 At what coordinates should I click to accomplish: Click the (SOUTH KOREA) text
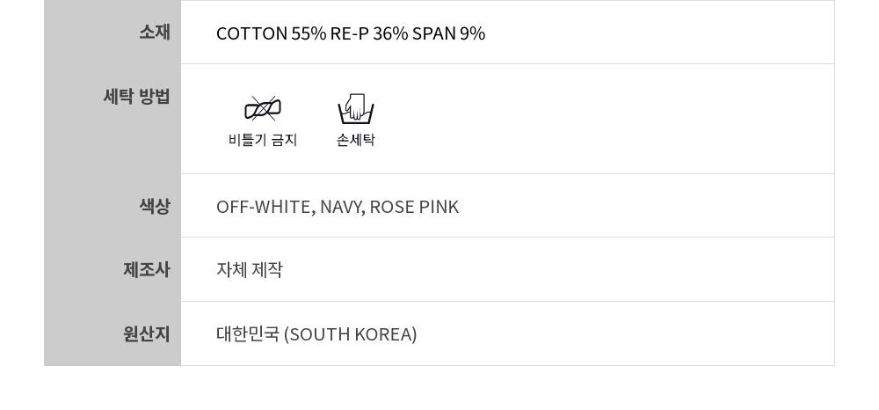[351, 334]
